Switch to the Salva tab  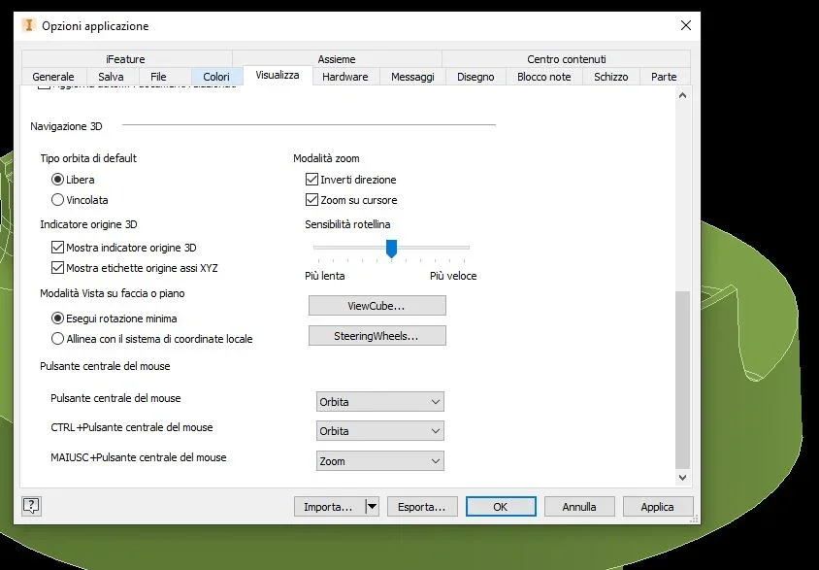click(111, 77)
